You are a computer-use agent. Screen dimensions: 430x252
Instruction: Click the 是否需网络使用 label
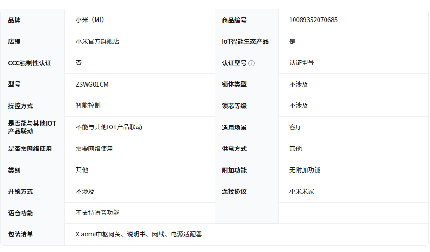click(30, 149)
